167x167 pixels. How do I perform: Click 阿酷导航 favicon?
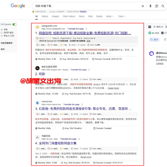[x=38, y=137]
